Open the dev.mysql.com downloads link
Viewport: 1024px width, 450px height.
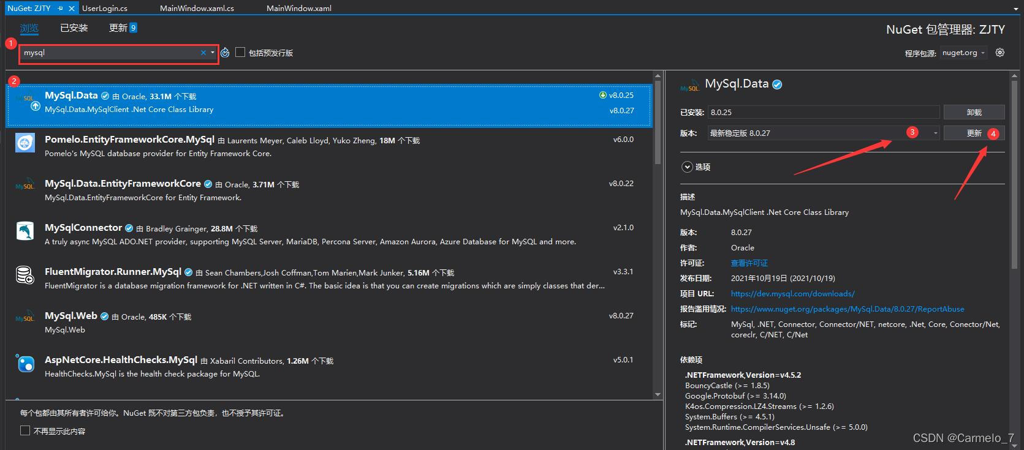(792, 294)
